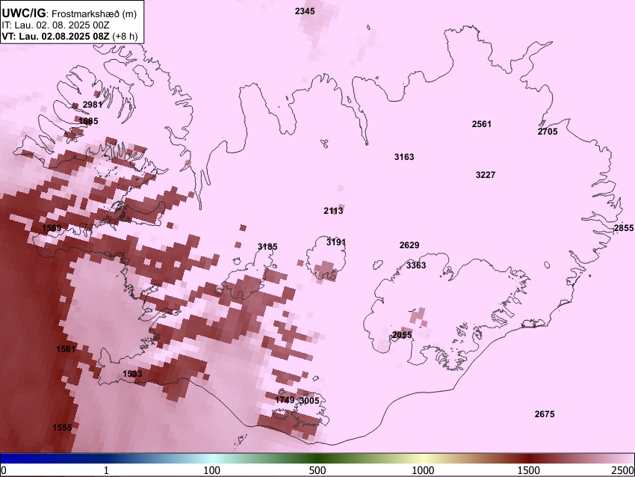Click the value 2981 in the Westfjords
Screen dimensions: 635x477
[x=93, y=105]
